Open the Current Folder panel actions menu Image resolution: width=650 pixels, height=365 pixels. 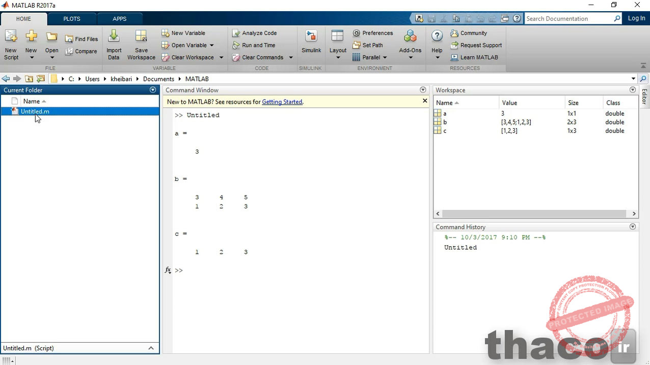(153, 90)
